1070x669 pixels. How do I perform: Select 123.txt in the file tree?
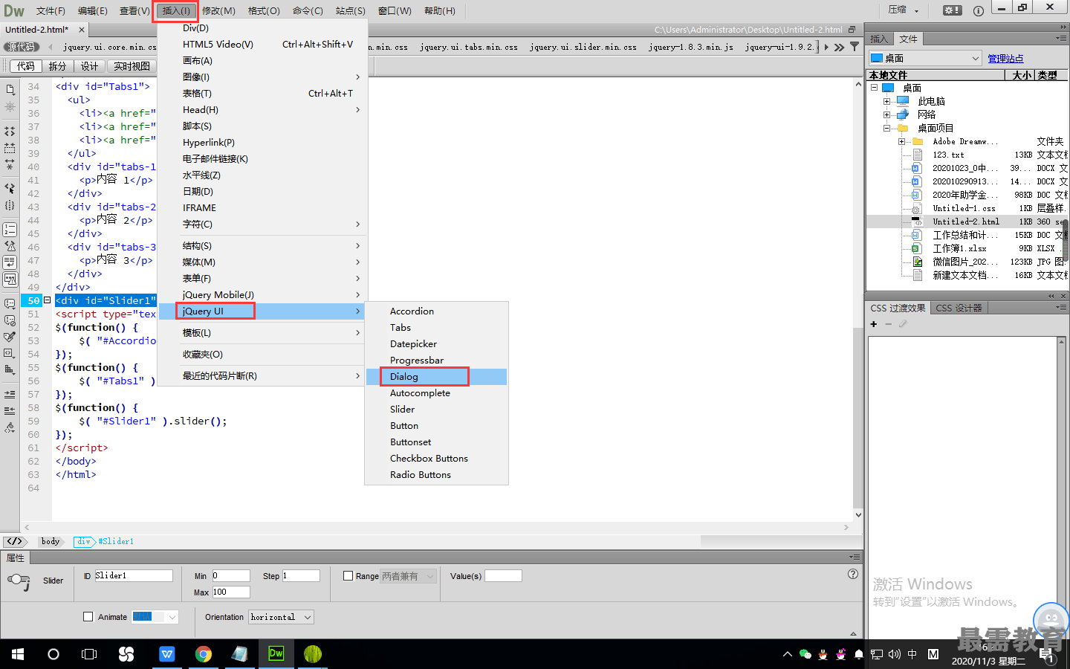pos(948,155)
